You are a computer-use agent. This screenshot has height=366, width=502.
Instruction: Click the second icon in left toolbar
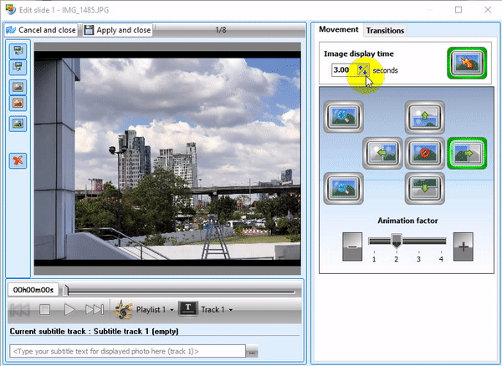[18, 67]
